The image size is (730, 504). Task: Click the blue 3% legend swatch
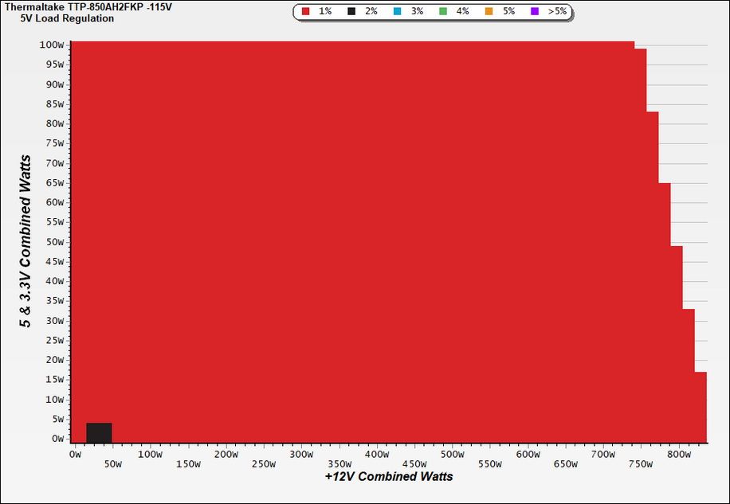(x=397, y=12)
